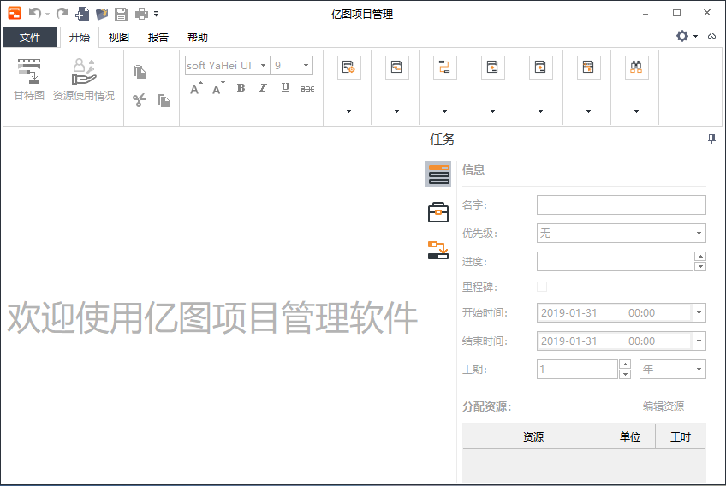Click the 甘特图 (Gantt chart) icon
The image size is (726, 486).
tap(29, 80)
